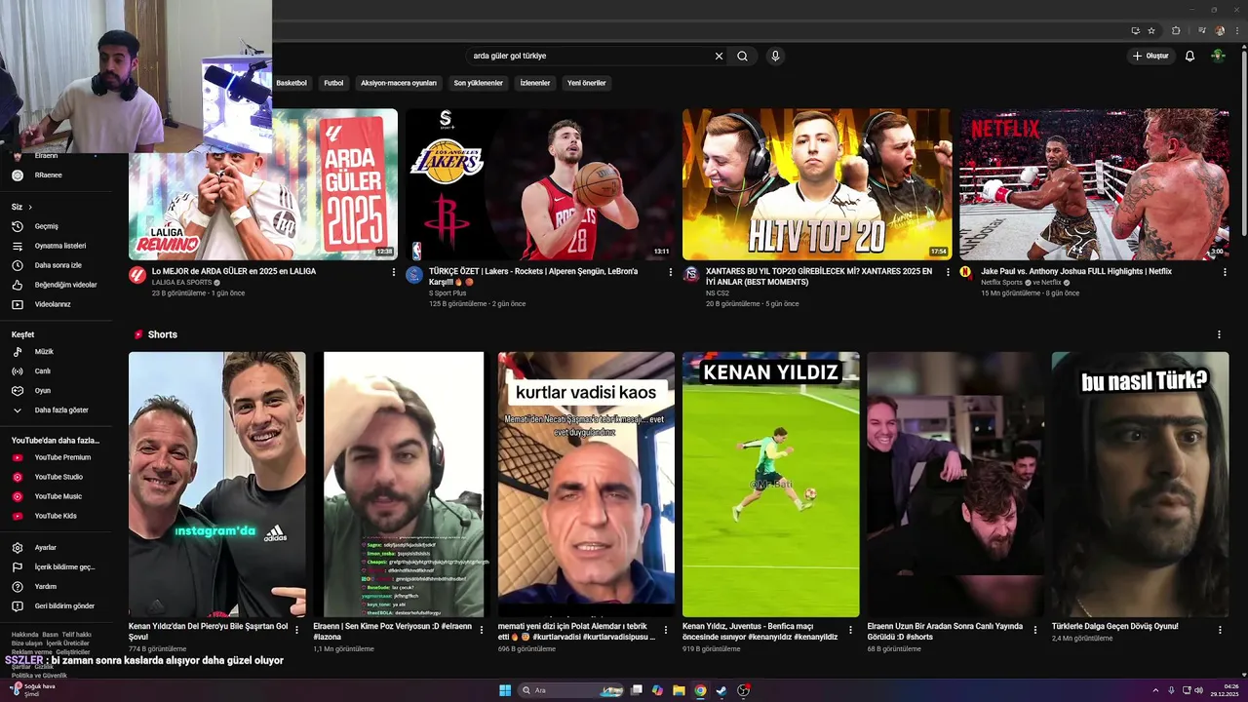Viewport: 1248px width, 702px height.
Task: Open options menu for the XANTARES video
Action: 948,272
